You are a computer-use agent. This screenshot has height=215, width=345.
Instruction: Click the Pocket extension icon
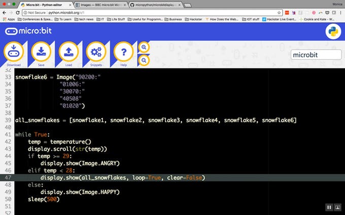pyautogui.click(x=327, y=13)
